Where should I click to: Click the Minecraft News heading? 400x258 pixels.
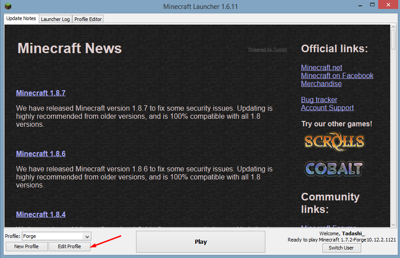[70, 48]
